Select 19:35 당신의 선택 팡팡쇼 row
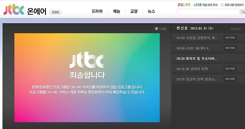 (x=208, y=79)
